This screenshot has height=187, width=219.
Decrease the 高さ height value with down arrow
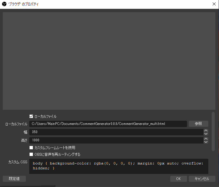coord(206,142)
